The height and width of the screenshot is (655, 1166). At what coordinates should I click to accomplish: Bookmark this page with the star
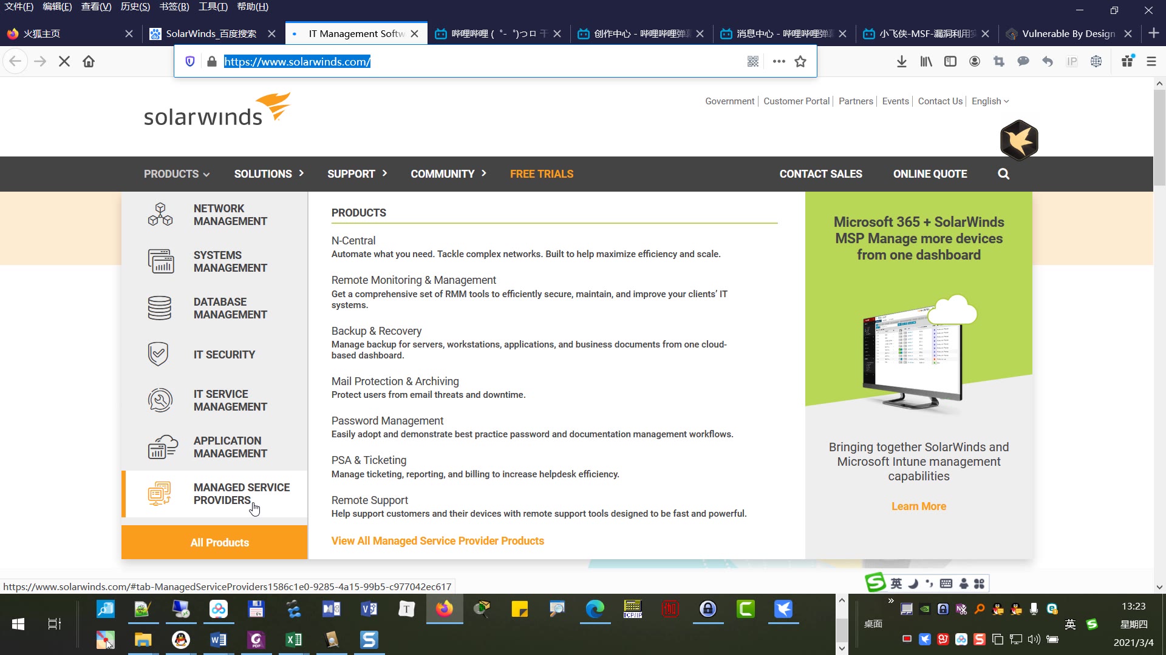click(x=800, y=61)
